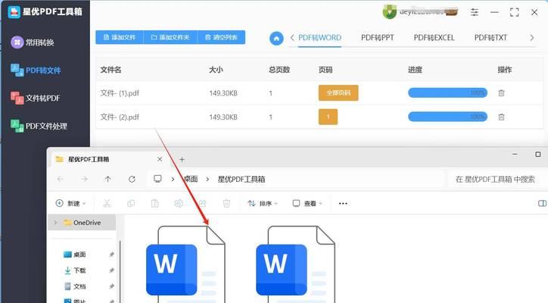This screenshot has width=548, height=303.
Task: Open 文件转PDF in the sidebar
Action: (x=36, y=98)
